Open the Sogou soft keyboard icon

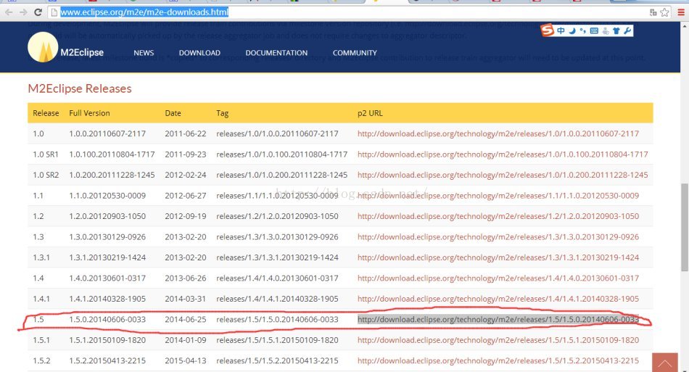(594, 30)
